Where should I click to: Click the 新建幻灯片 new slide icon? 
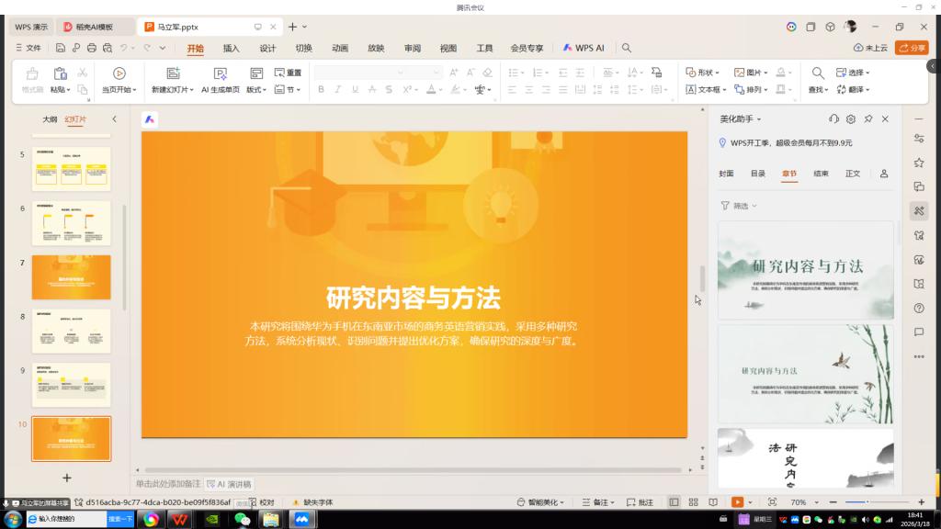coord(173,73)
